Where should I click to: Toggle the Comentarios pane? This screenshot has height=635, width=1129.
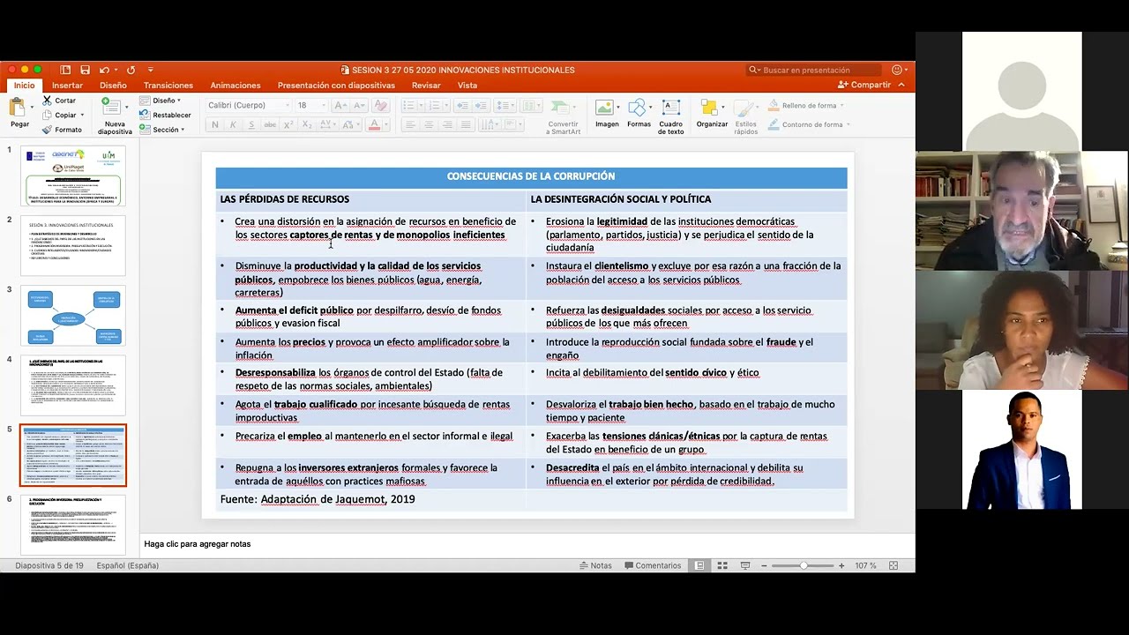pyautogui.click(x=652, y=565)
